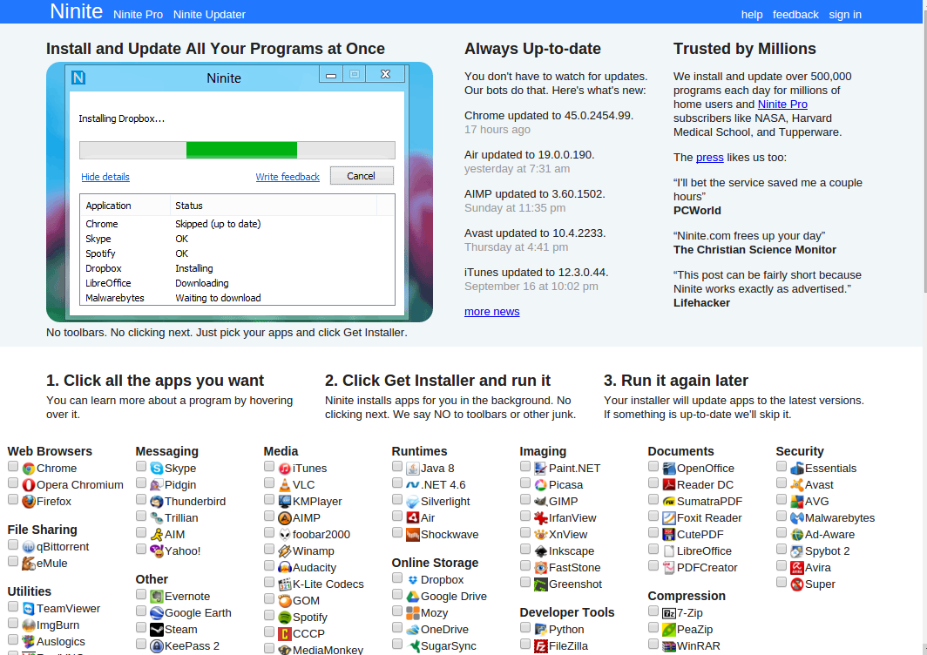
Task: Click the Steam icon
Action: click(x=157, y=630)
